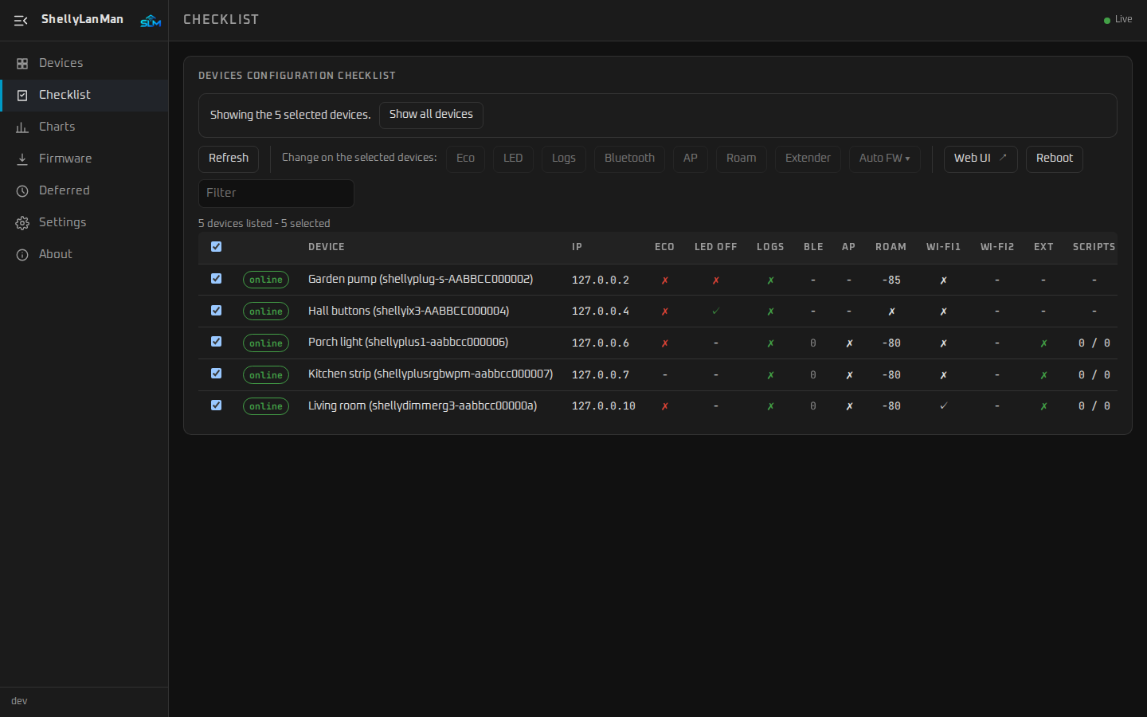
Task: Click the ROAM column header
Action: [x=891, y=247]
